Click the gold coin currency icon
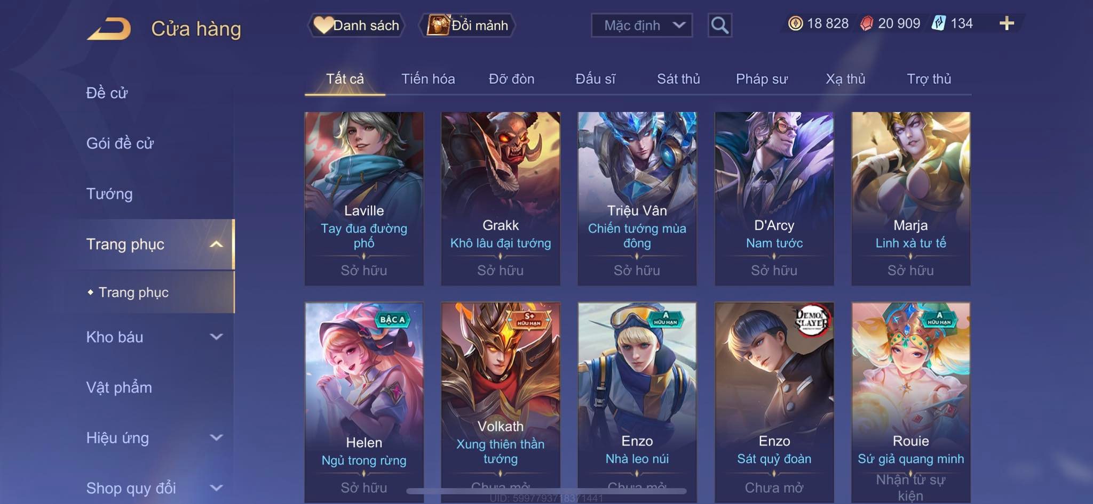Screen dimensions: 1093x504 click(x=795, y=23)
